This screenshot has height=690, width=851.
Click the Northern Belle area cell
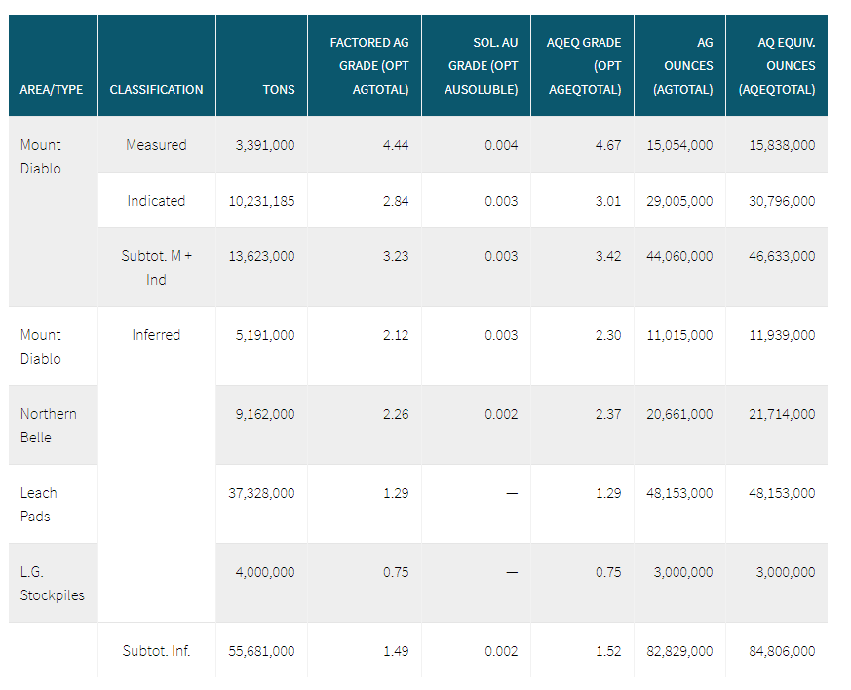[x=49, y=425]
